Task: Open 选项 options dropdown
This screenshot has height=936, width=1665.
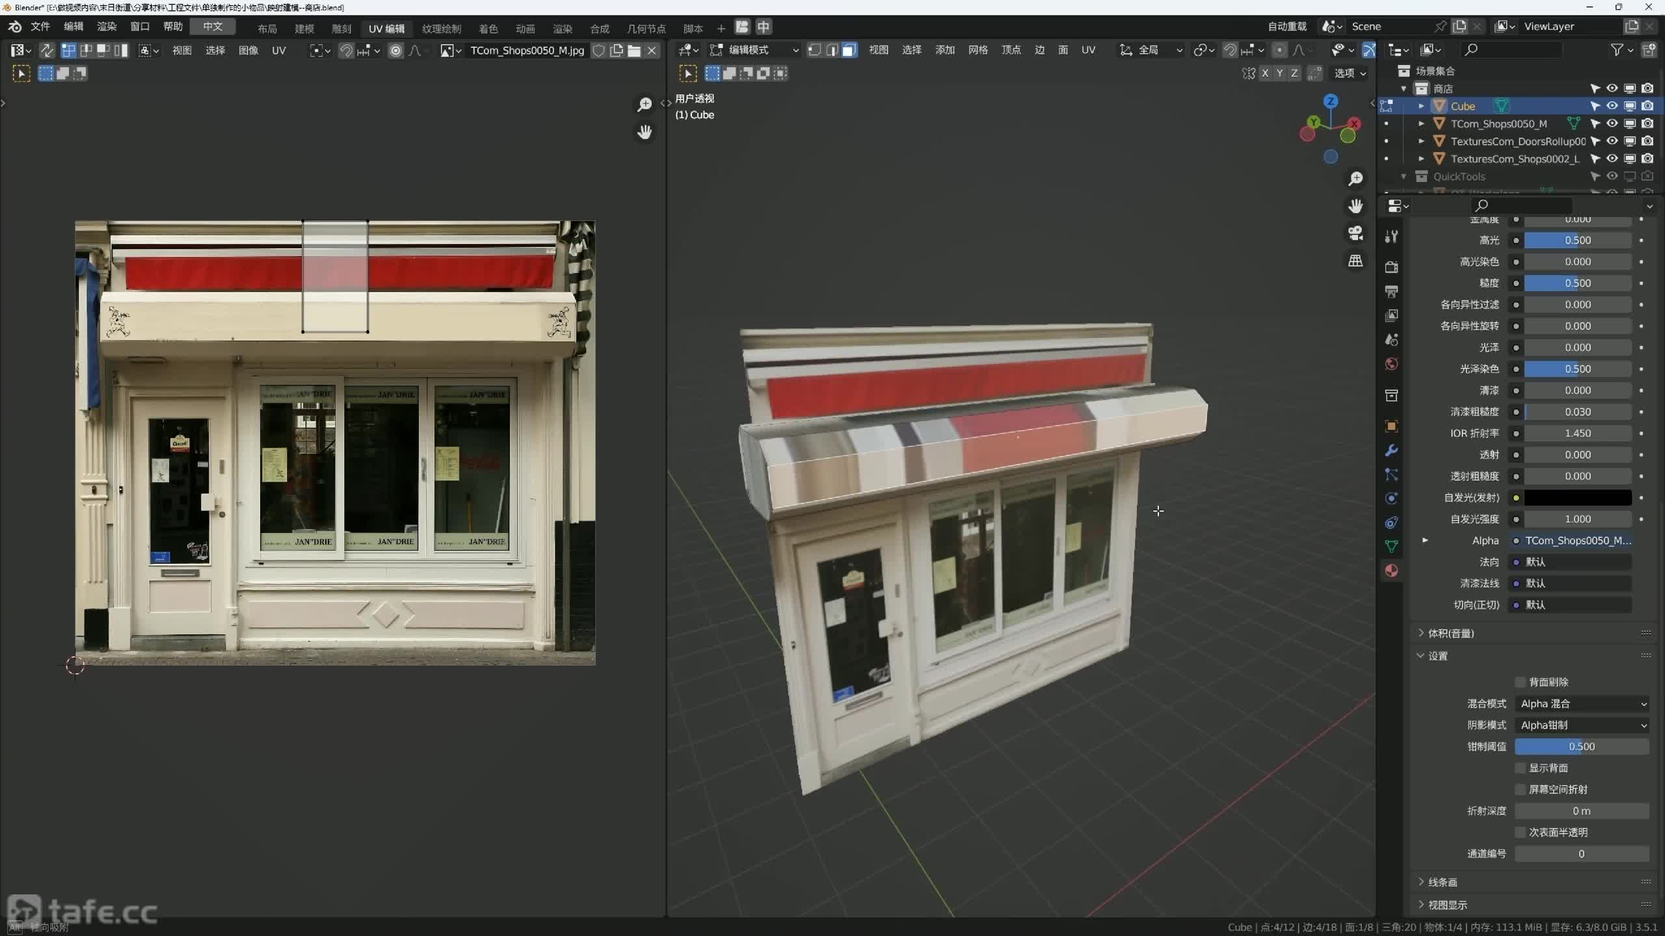Action: (x=1350, y=73)
